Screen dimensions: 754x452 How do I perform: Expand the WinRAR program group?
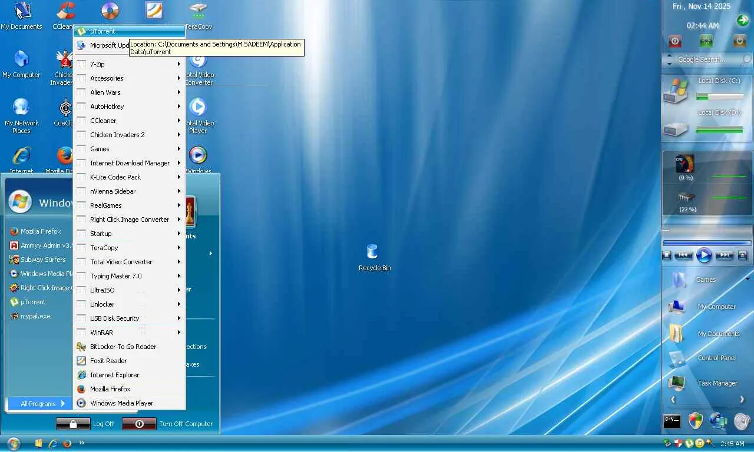point(129,333)
